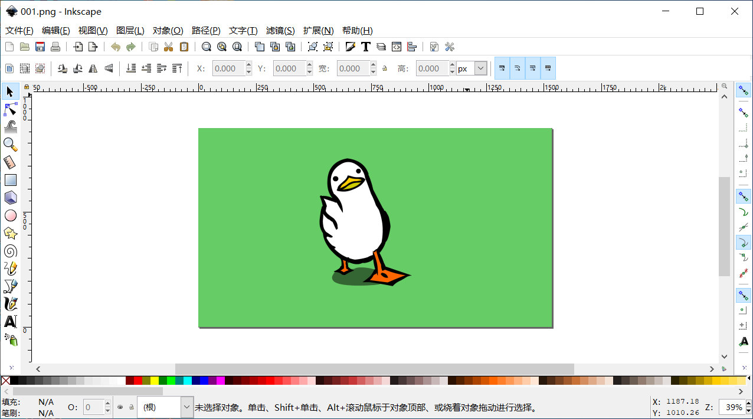Screen dimensions: 753x419
Task: Open the XML editor from the toolbar
Action: point(397,46)
